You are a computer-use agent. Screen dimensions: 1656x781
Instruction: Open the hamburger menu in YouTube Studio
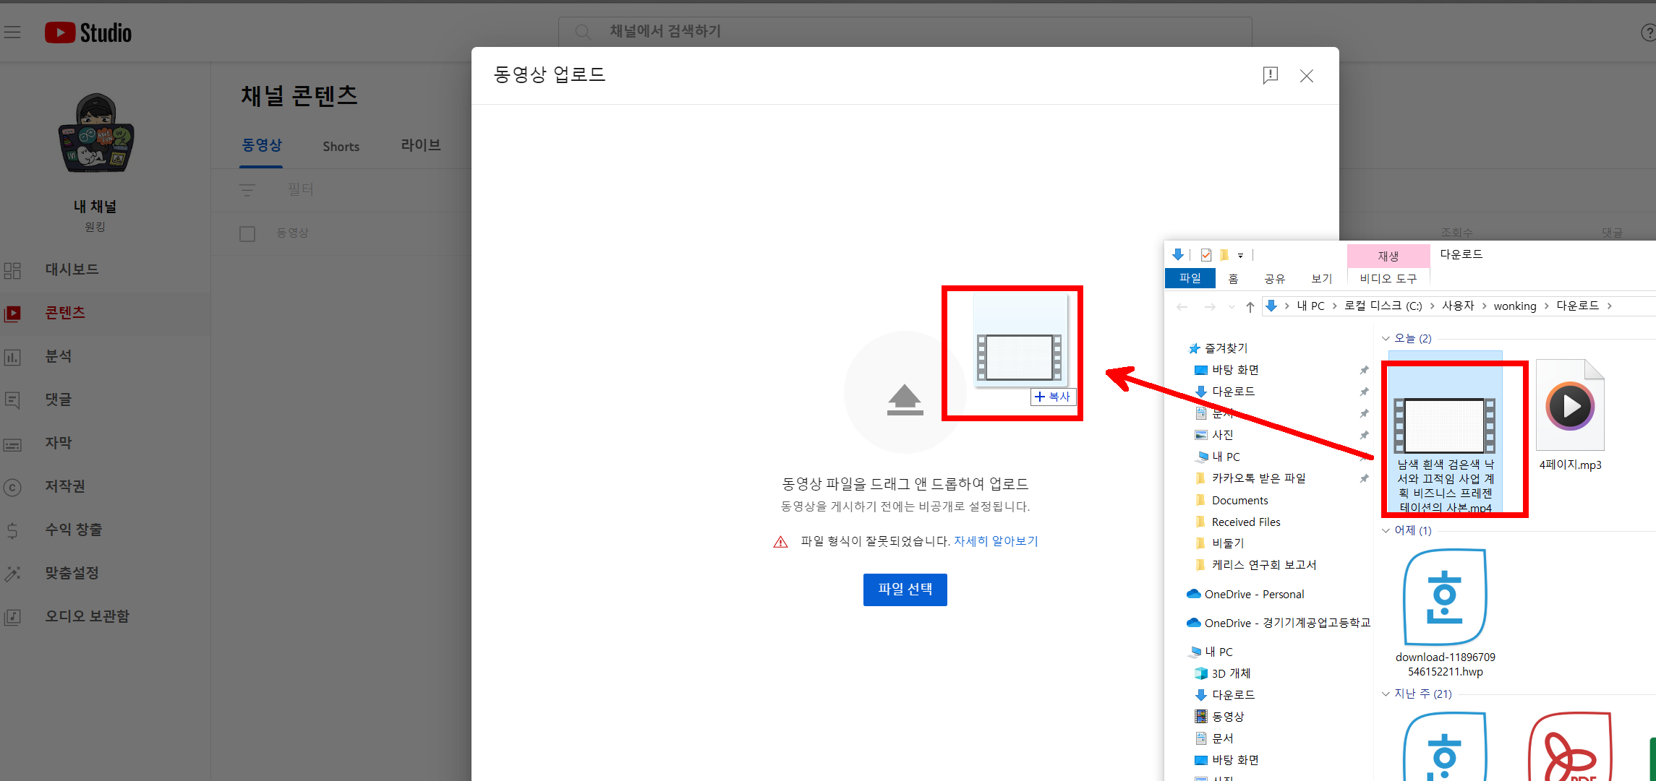tap(12, 33)
